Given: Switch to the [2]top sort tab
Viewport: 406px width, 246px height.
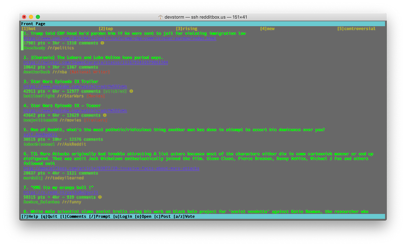Looking at the screenshot, I should pos(106,29).
